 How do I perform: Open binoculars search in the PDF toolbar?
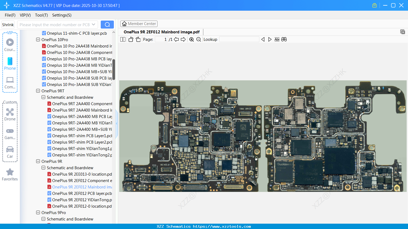pyautogui.click(x=284, y=39)
